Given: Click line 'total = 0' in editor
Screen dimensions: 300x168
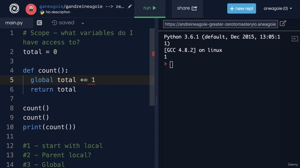Looking at the screenshot, I should click(40, 52).
